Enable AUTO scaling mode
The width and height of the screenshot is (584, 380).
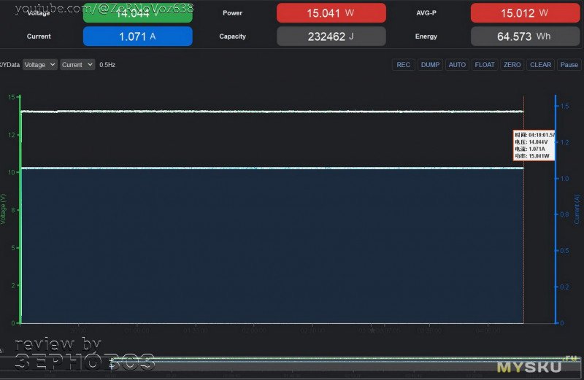[x=457, y=65]
